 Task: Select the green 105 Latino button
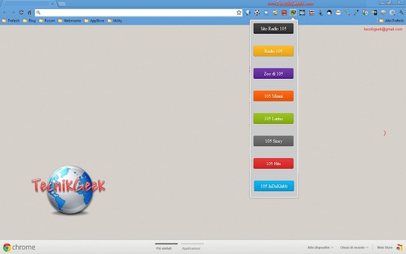coord(273,118)
